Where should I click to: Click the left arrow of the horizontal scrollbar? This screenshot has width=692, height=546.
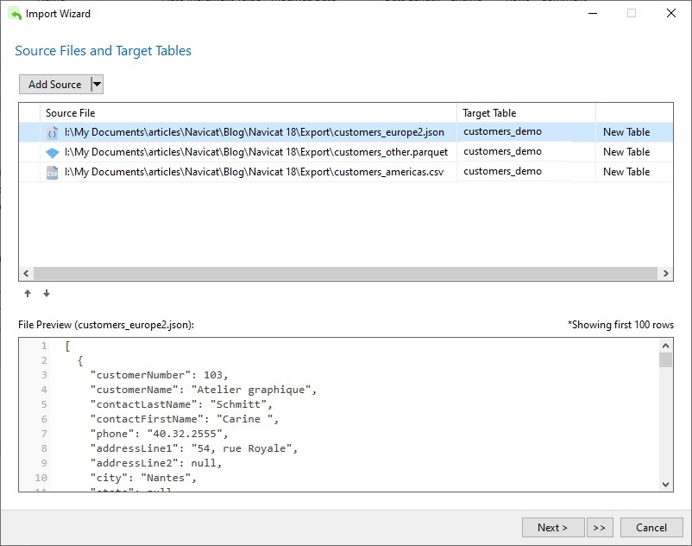[26, 274]
